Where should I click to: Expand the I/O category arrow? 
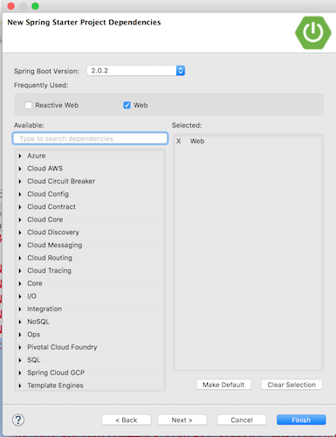[20, 296]
